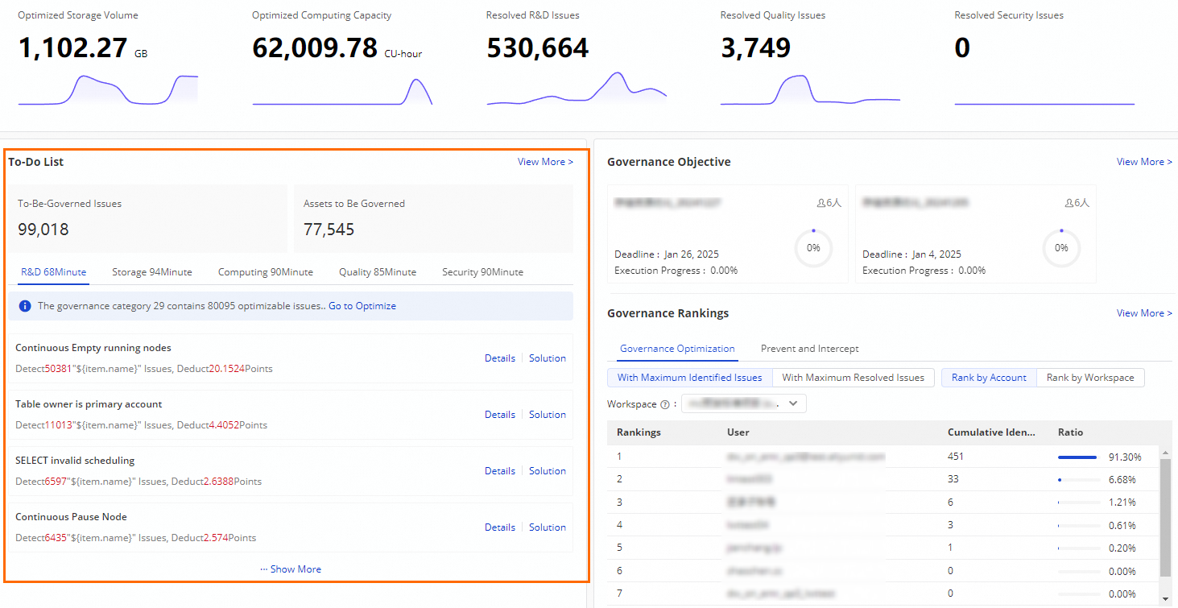Screen dimensions: 1178x608
Task: Open the Workspace dropdown selector
Action: 744,403
